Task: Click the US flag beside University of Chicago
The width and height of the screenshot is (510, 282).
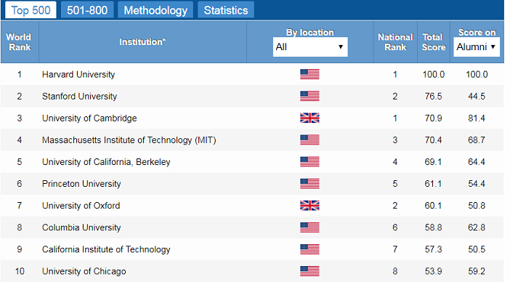Action: click(309, 271)
